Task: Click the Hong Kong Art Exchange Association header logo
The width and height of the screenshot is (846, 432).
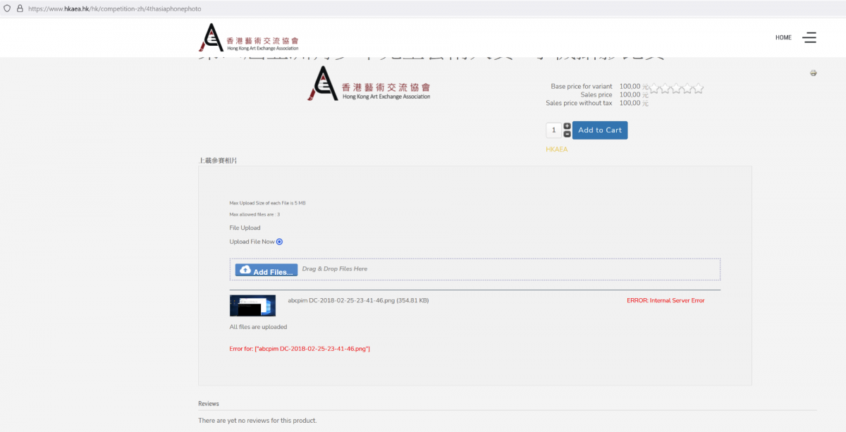Action: [249, 37]
